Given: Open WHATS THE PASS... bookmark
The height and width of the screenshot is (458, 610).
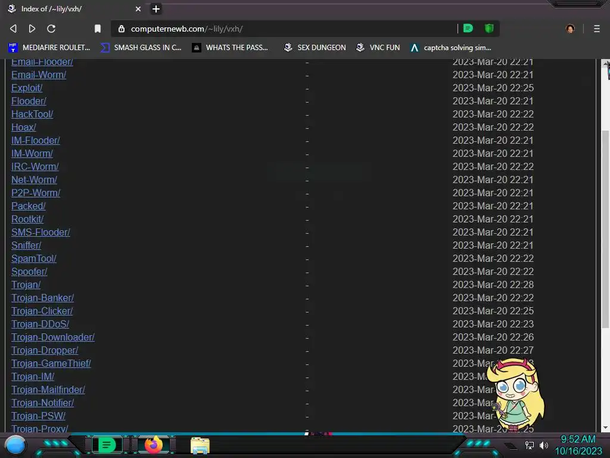Looking at the screenshot, I should pos(230,48).
